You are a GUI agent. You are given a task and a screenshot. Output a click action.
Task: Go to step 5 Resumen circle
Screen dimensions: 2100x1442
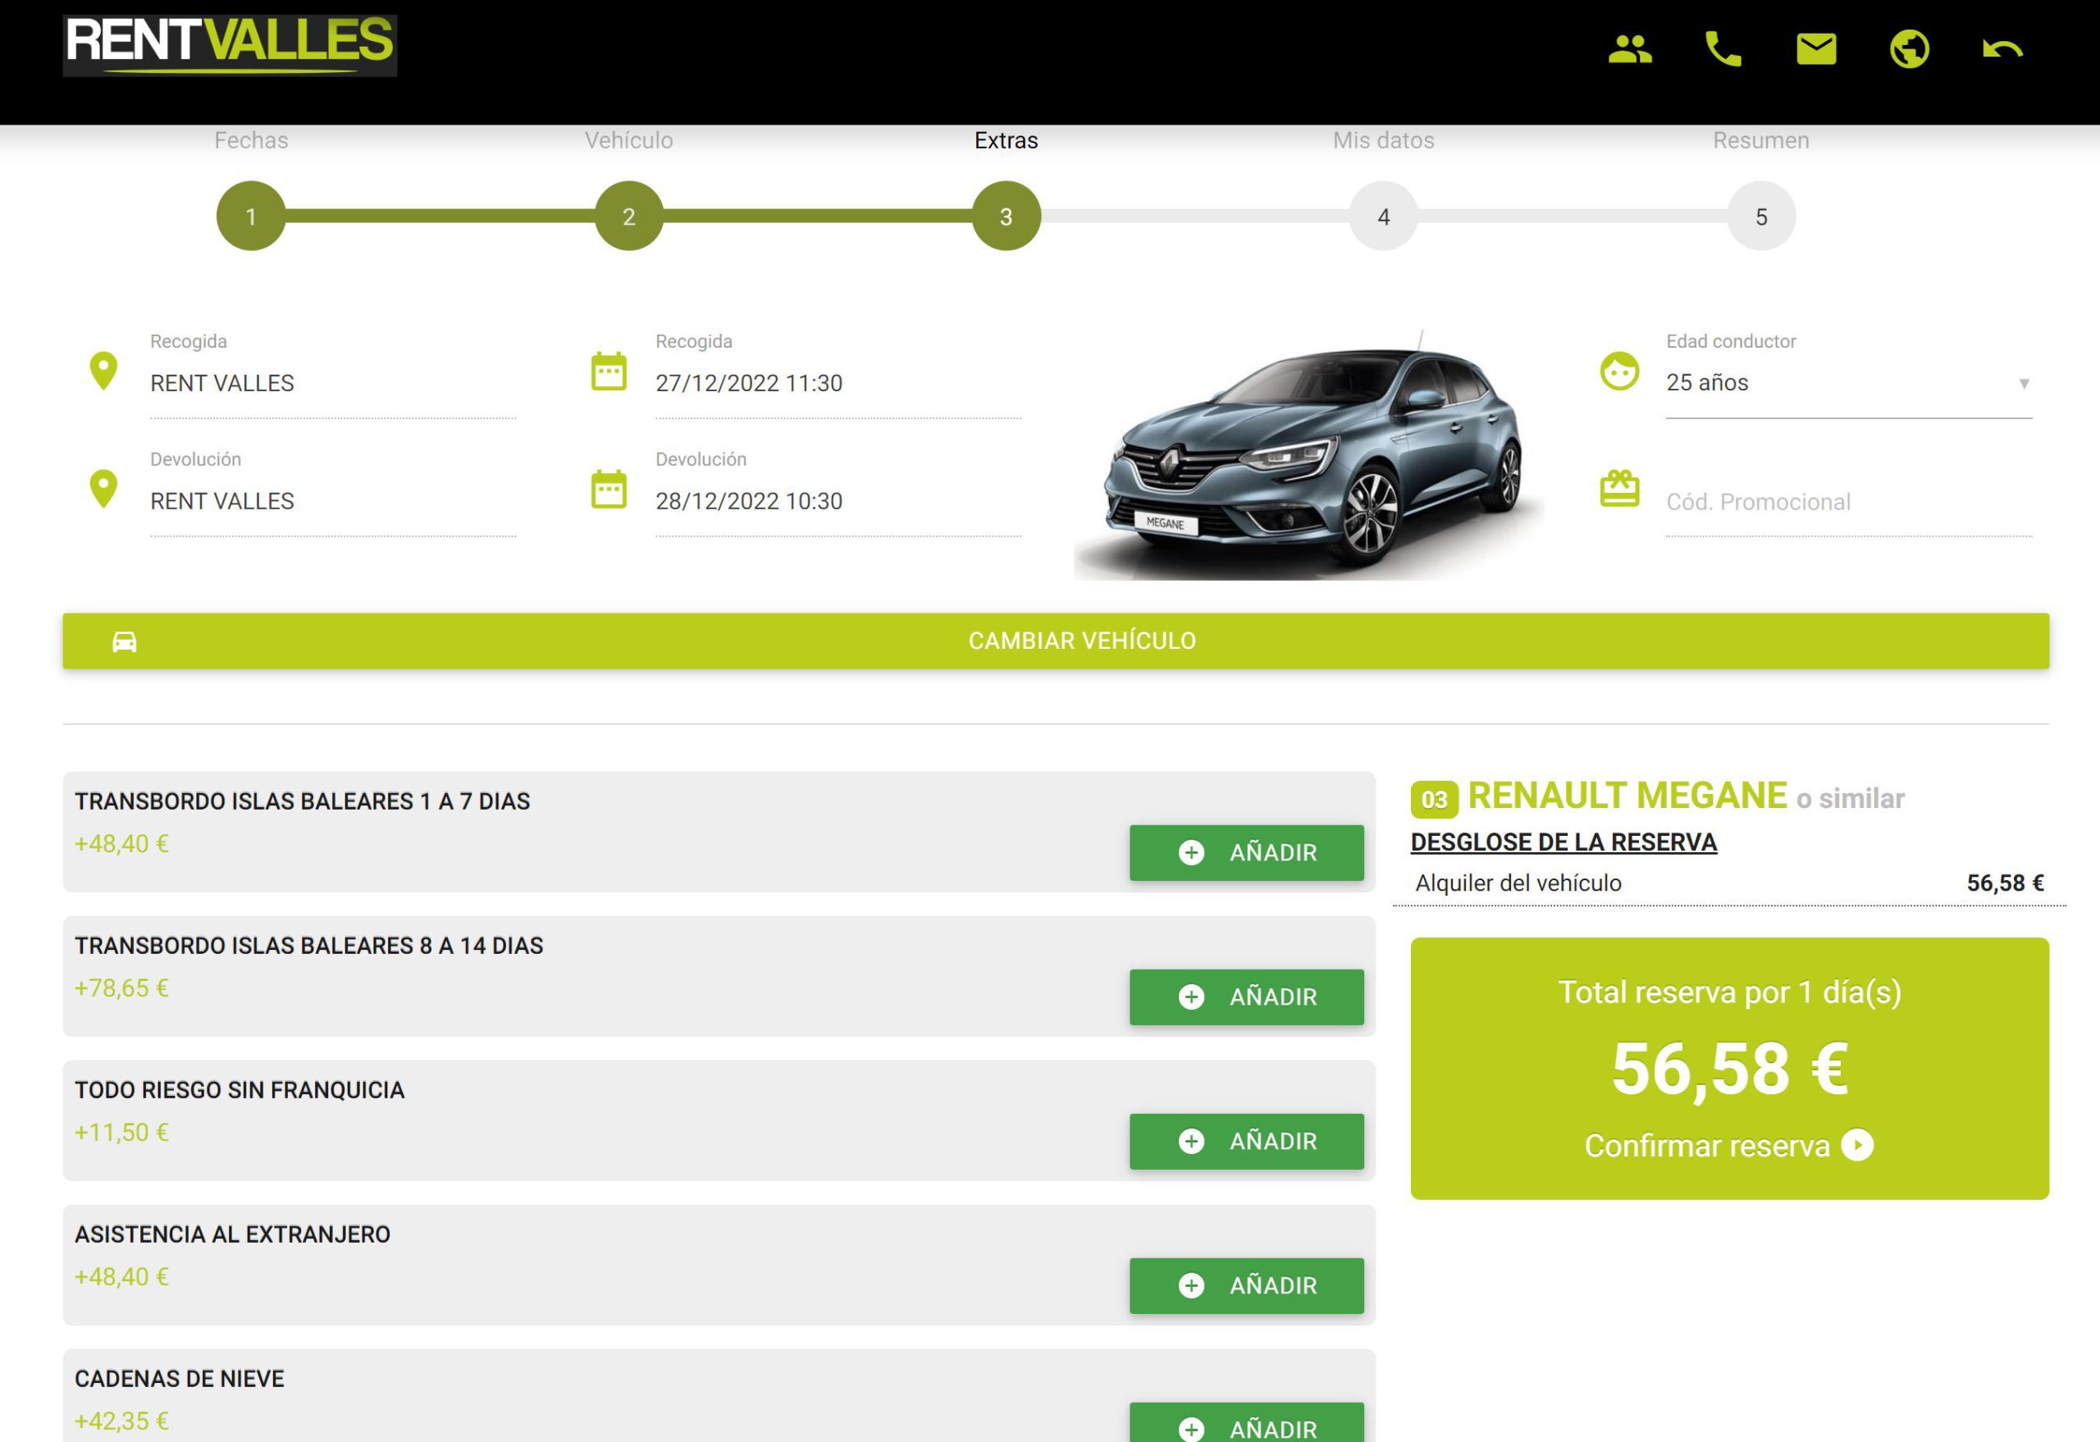(x=1761, y=216)
